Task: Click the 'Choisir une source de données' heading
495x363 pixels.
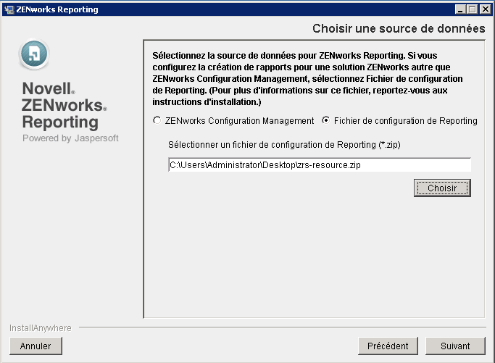Action: coord(399,28)
